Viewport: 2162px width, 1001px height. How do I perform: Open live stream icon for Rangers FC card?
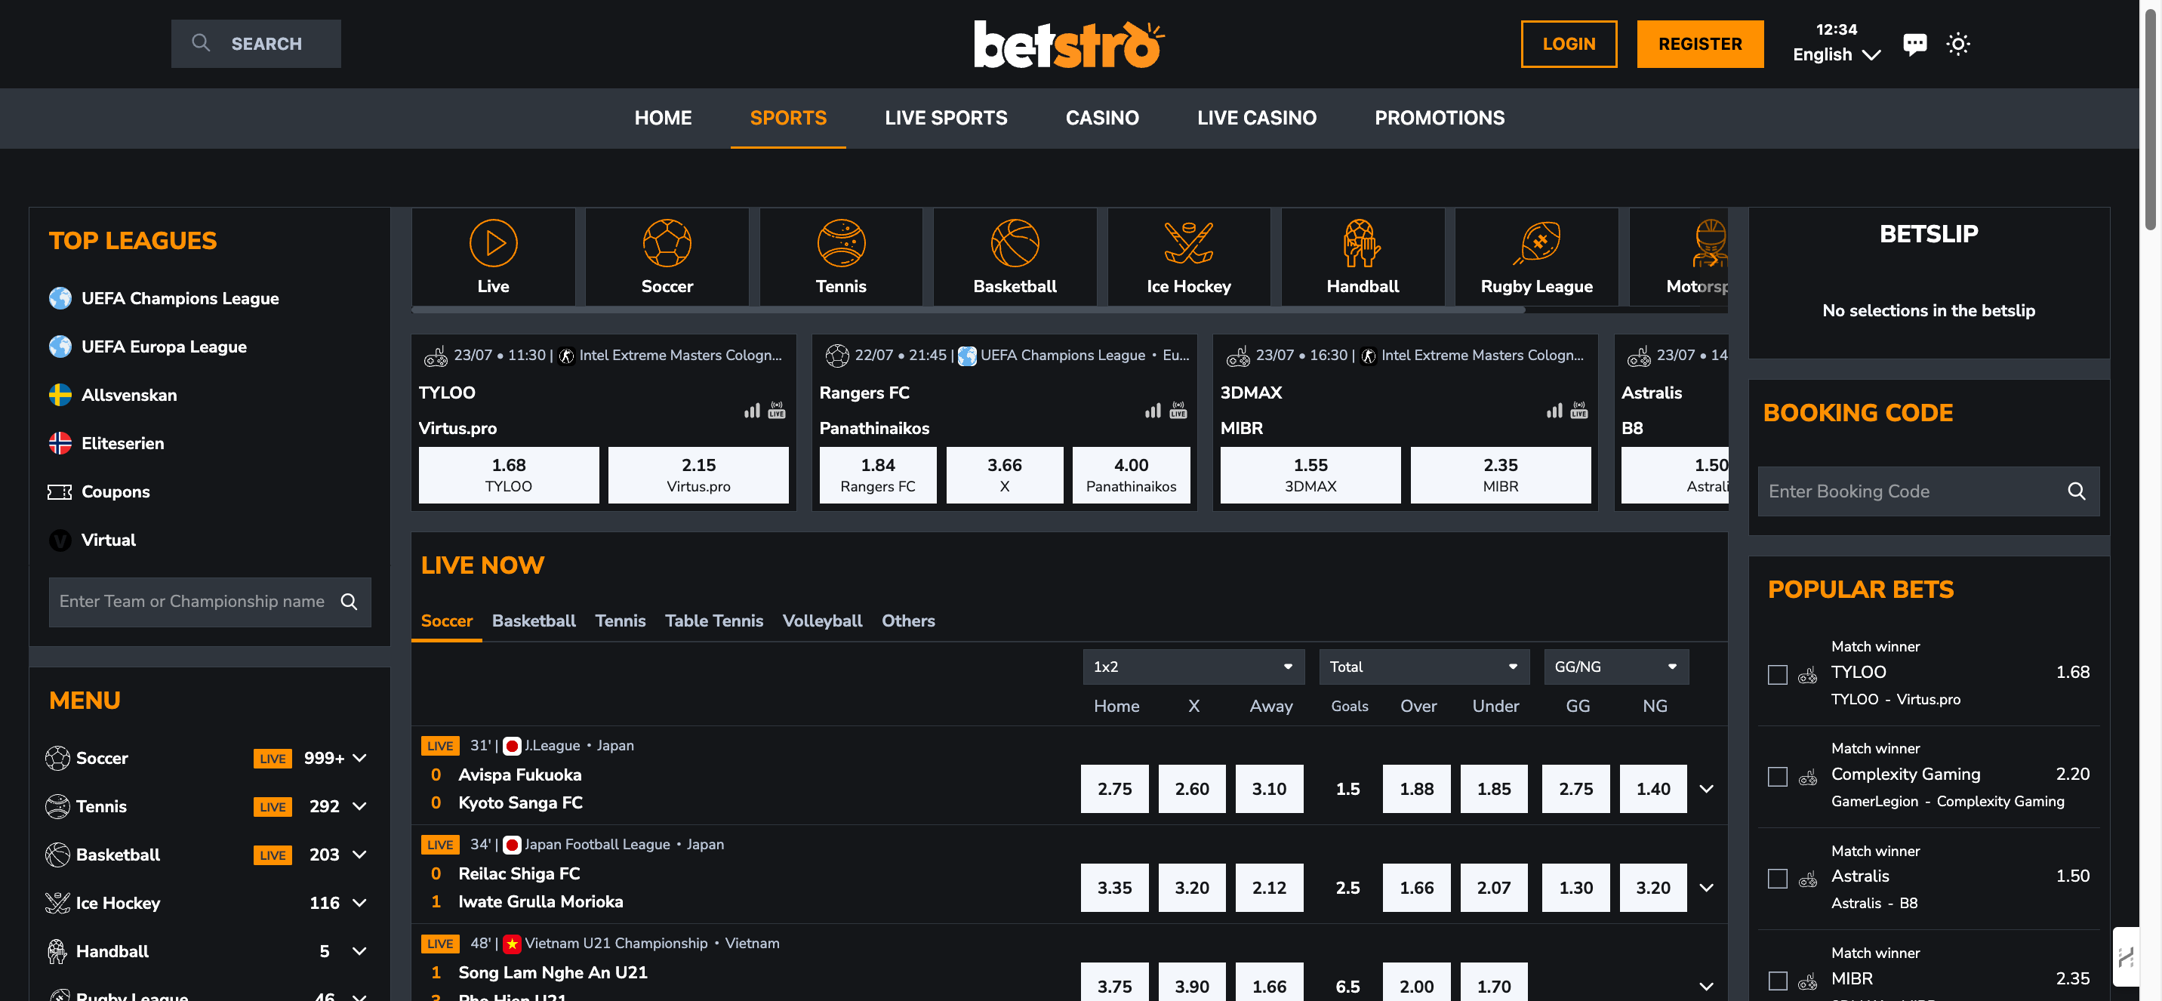[x=1178, y=411]
